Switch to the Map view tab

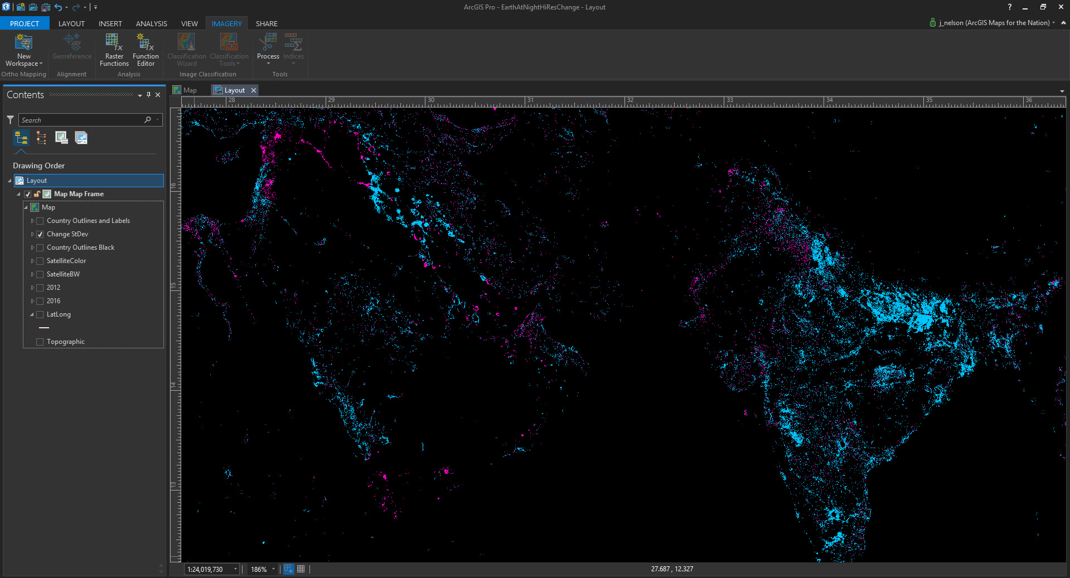pyautogui.click(x=190, y=90)
